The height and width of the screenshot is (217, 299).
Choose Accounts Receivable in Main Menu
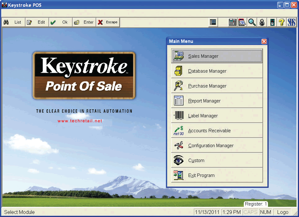(217, 131)
